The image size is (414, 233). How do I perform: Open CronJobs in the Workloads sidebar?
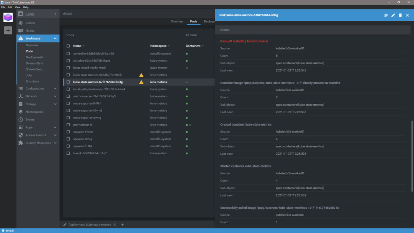tap(32, 81)
